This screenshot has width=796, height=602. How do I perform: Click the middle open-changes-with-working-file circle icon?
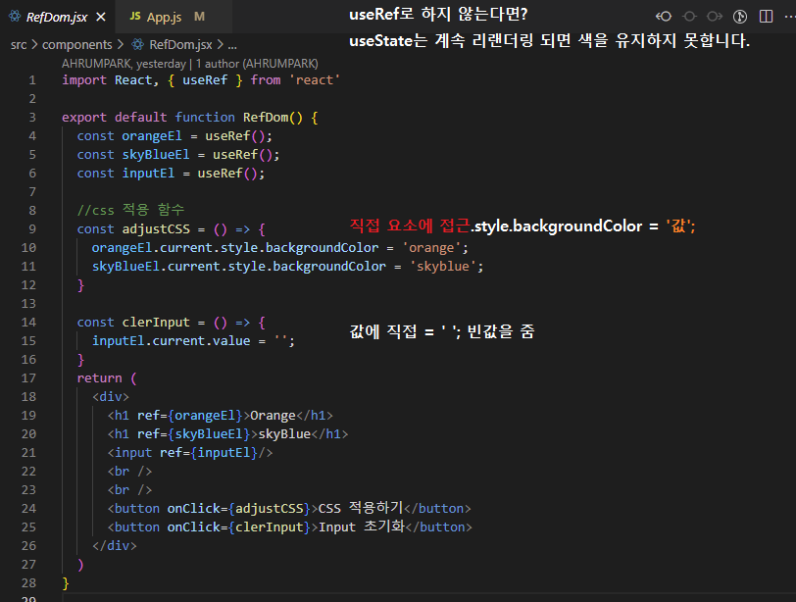[689, 17]
